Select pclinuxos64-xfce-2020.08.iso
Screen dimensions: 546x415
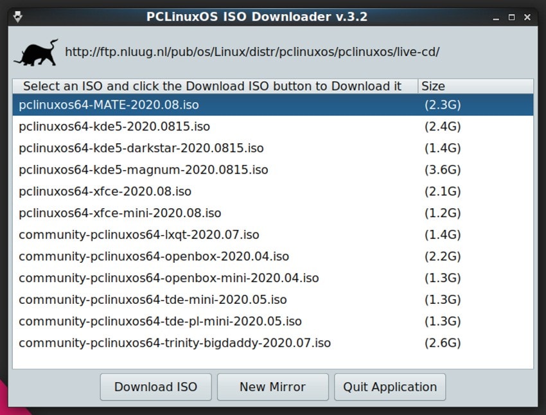(273, 191)
